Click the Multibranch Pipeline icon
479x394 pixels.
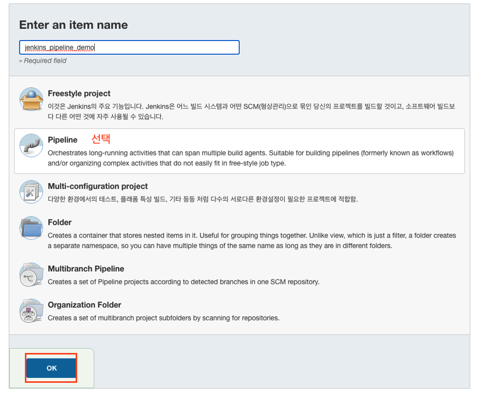[x=31, y=274]
